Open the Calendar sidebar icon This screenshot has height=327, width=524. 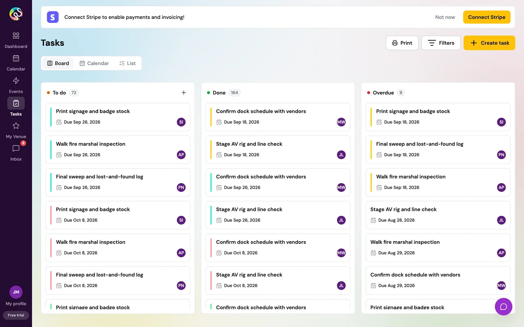coord(16,58)
